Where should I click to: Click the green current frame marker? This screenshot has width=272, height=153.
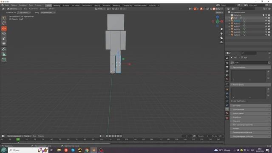pos(18,139)
